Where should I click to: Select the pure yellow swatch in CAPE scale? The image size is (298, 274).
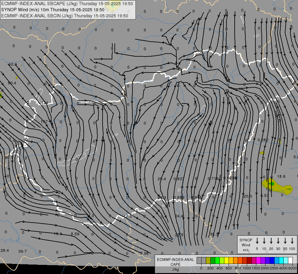[x=226, y=261]
